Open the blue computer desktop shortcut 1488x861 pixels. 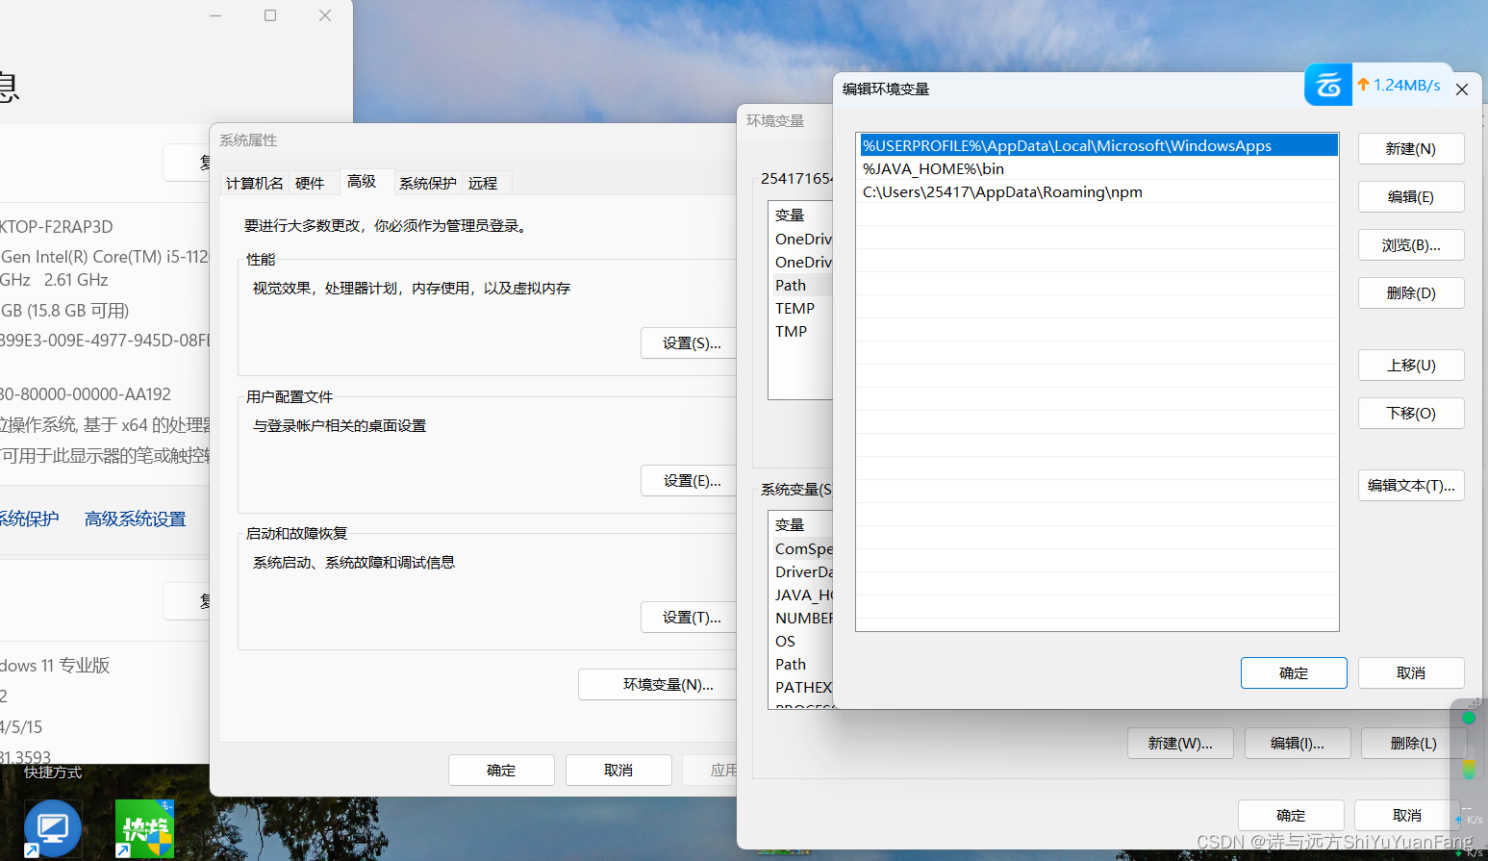[52, 827]
